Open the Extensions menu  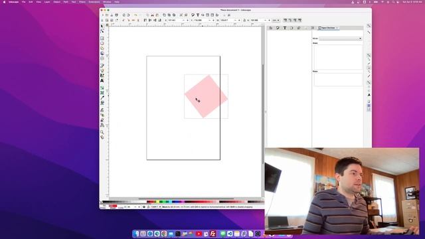click(x=94, y=2)
